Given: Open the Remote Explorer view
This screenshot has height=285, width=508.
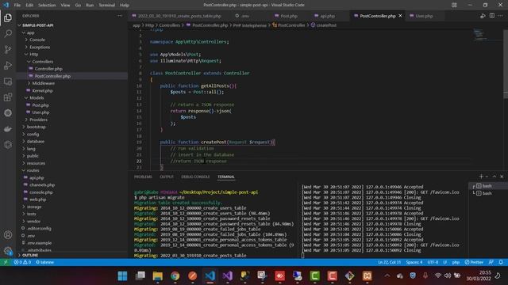Looking at the screenshot, I should (x=8, y=82).
